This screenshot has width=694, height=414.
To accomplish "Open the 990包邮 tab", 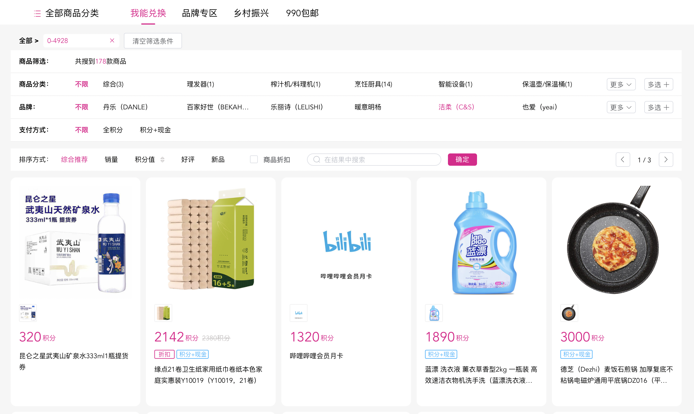I will [302, 13].
